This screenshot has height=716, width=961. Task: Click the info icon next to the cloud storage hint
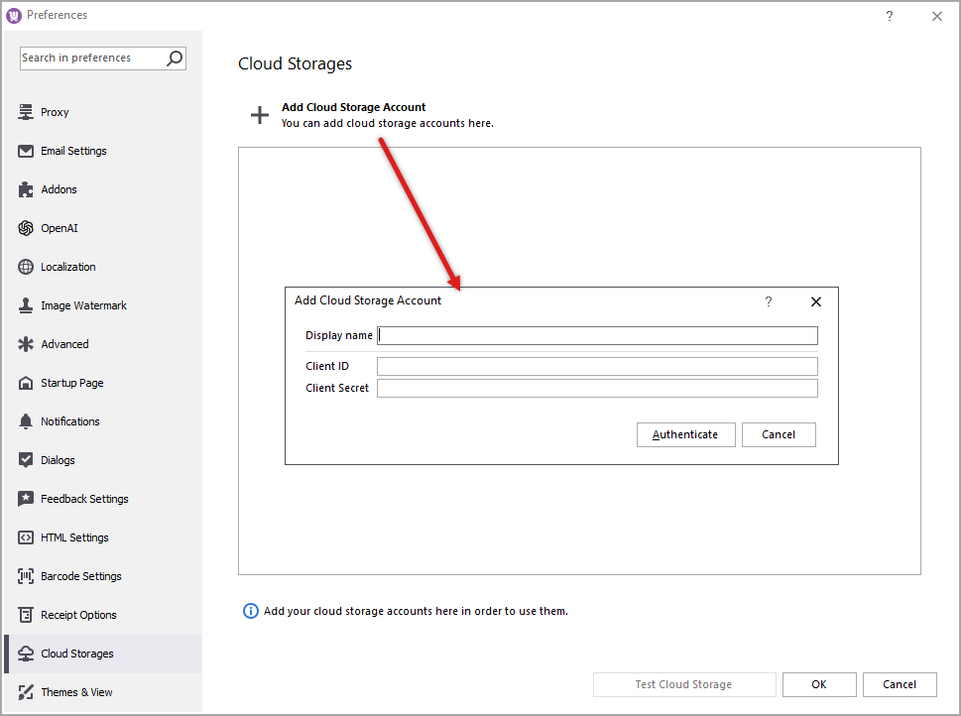(x=250, y=611)
